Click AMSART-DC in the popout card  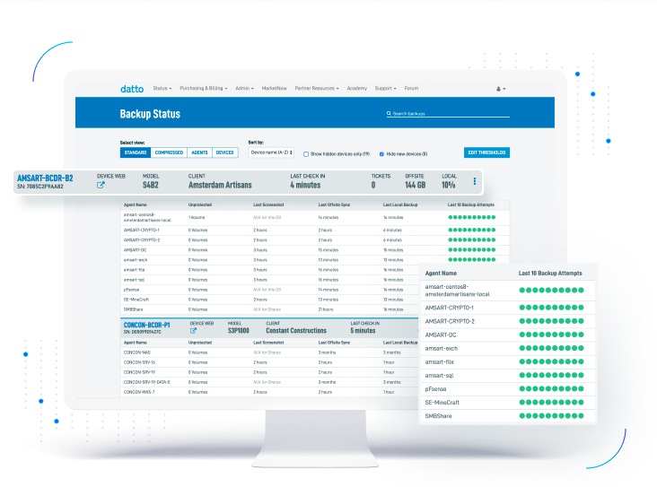tap(441, 335)
